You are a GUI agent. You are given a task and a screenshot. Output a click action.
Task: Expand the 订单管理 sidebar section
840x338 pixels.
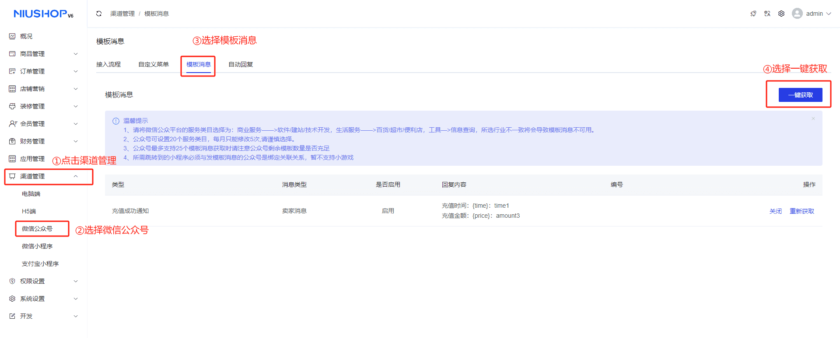[x=43, y=71]
